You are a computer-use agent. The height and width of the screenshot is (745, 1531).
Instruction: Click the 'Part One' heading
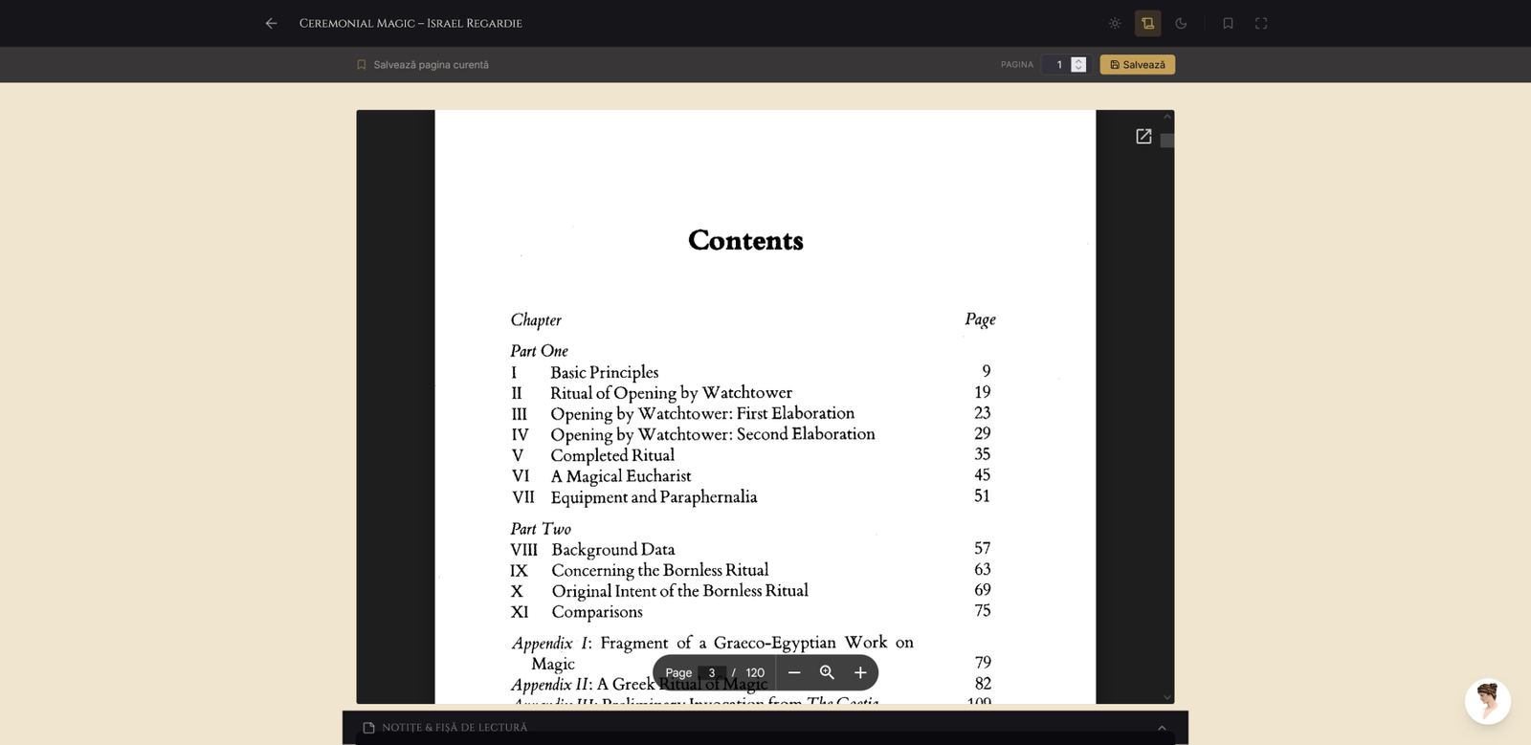pos(539,351)
